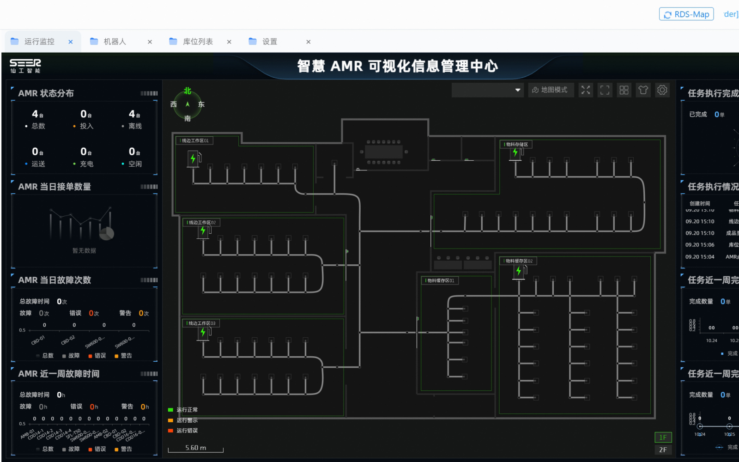Close the 运行监控 tab
The width and height of the screenshot is (739, 462).
(71, 42)
